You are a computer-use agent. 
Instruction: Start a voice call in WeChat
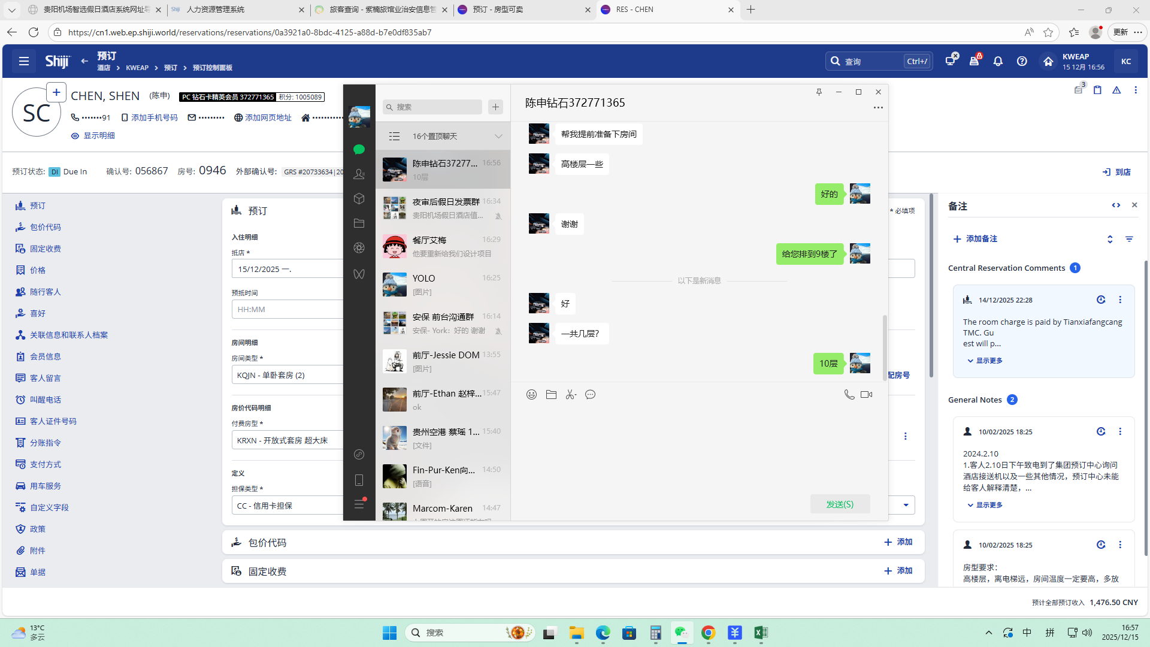(x=849, y=394)
